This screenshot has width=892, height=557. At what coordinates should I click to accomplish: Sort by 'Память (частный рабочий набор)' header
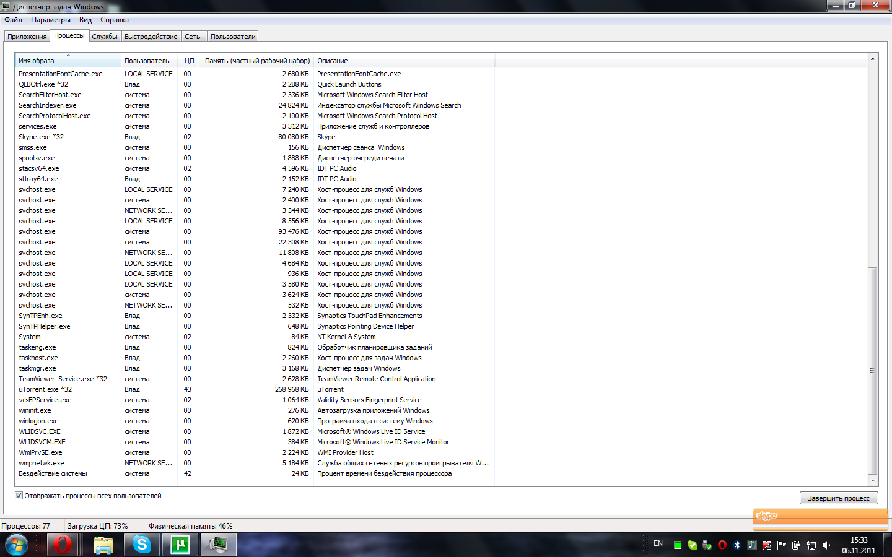coord(256,61)
